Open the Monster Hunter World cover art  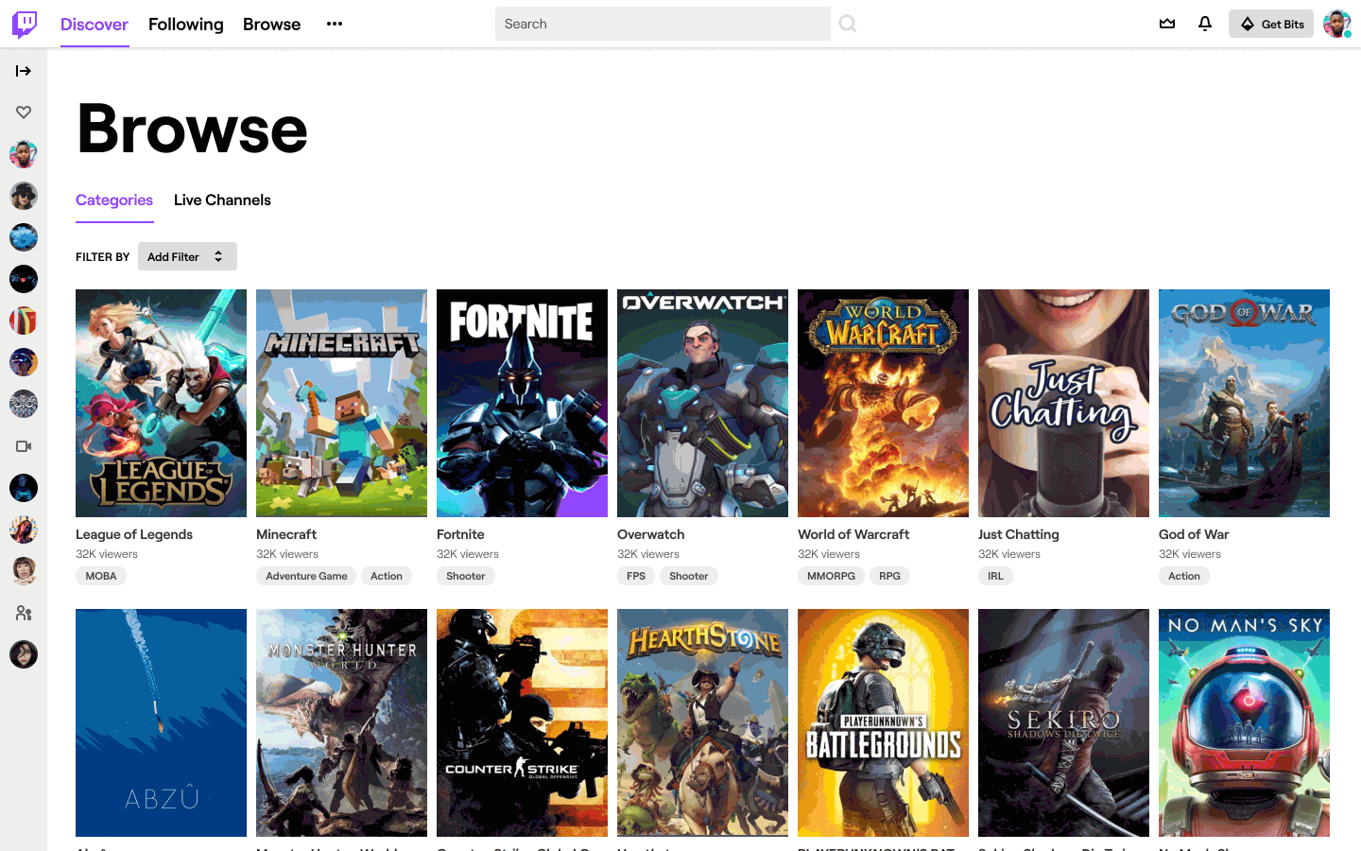coord(341,723)
